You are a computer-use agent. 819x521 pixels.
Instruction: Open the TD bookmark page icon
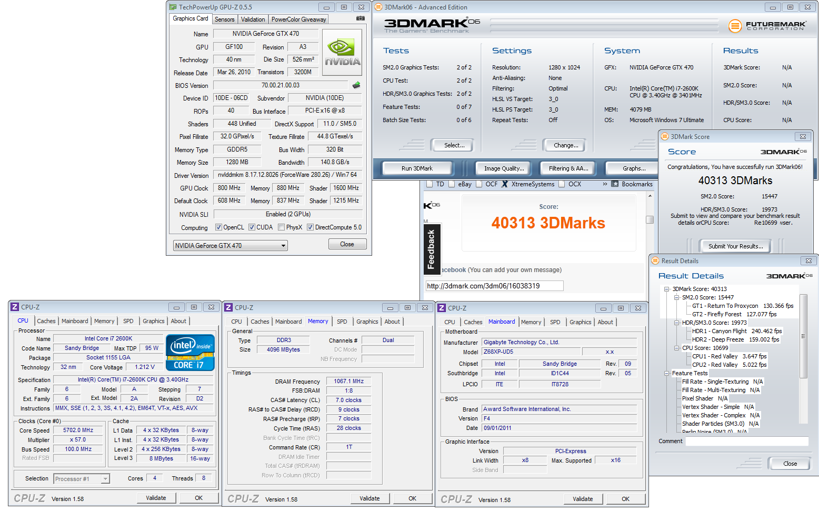(x=430, y=184)
